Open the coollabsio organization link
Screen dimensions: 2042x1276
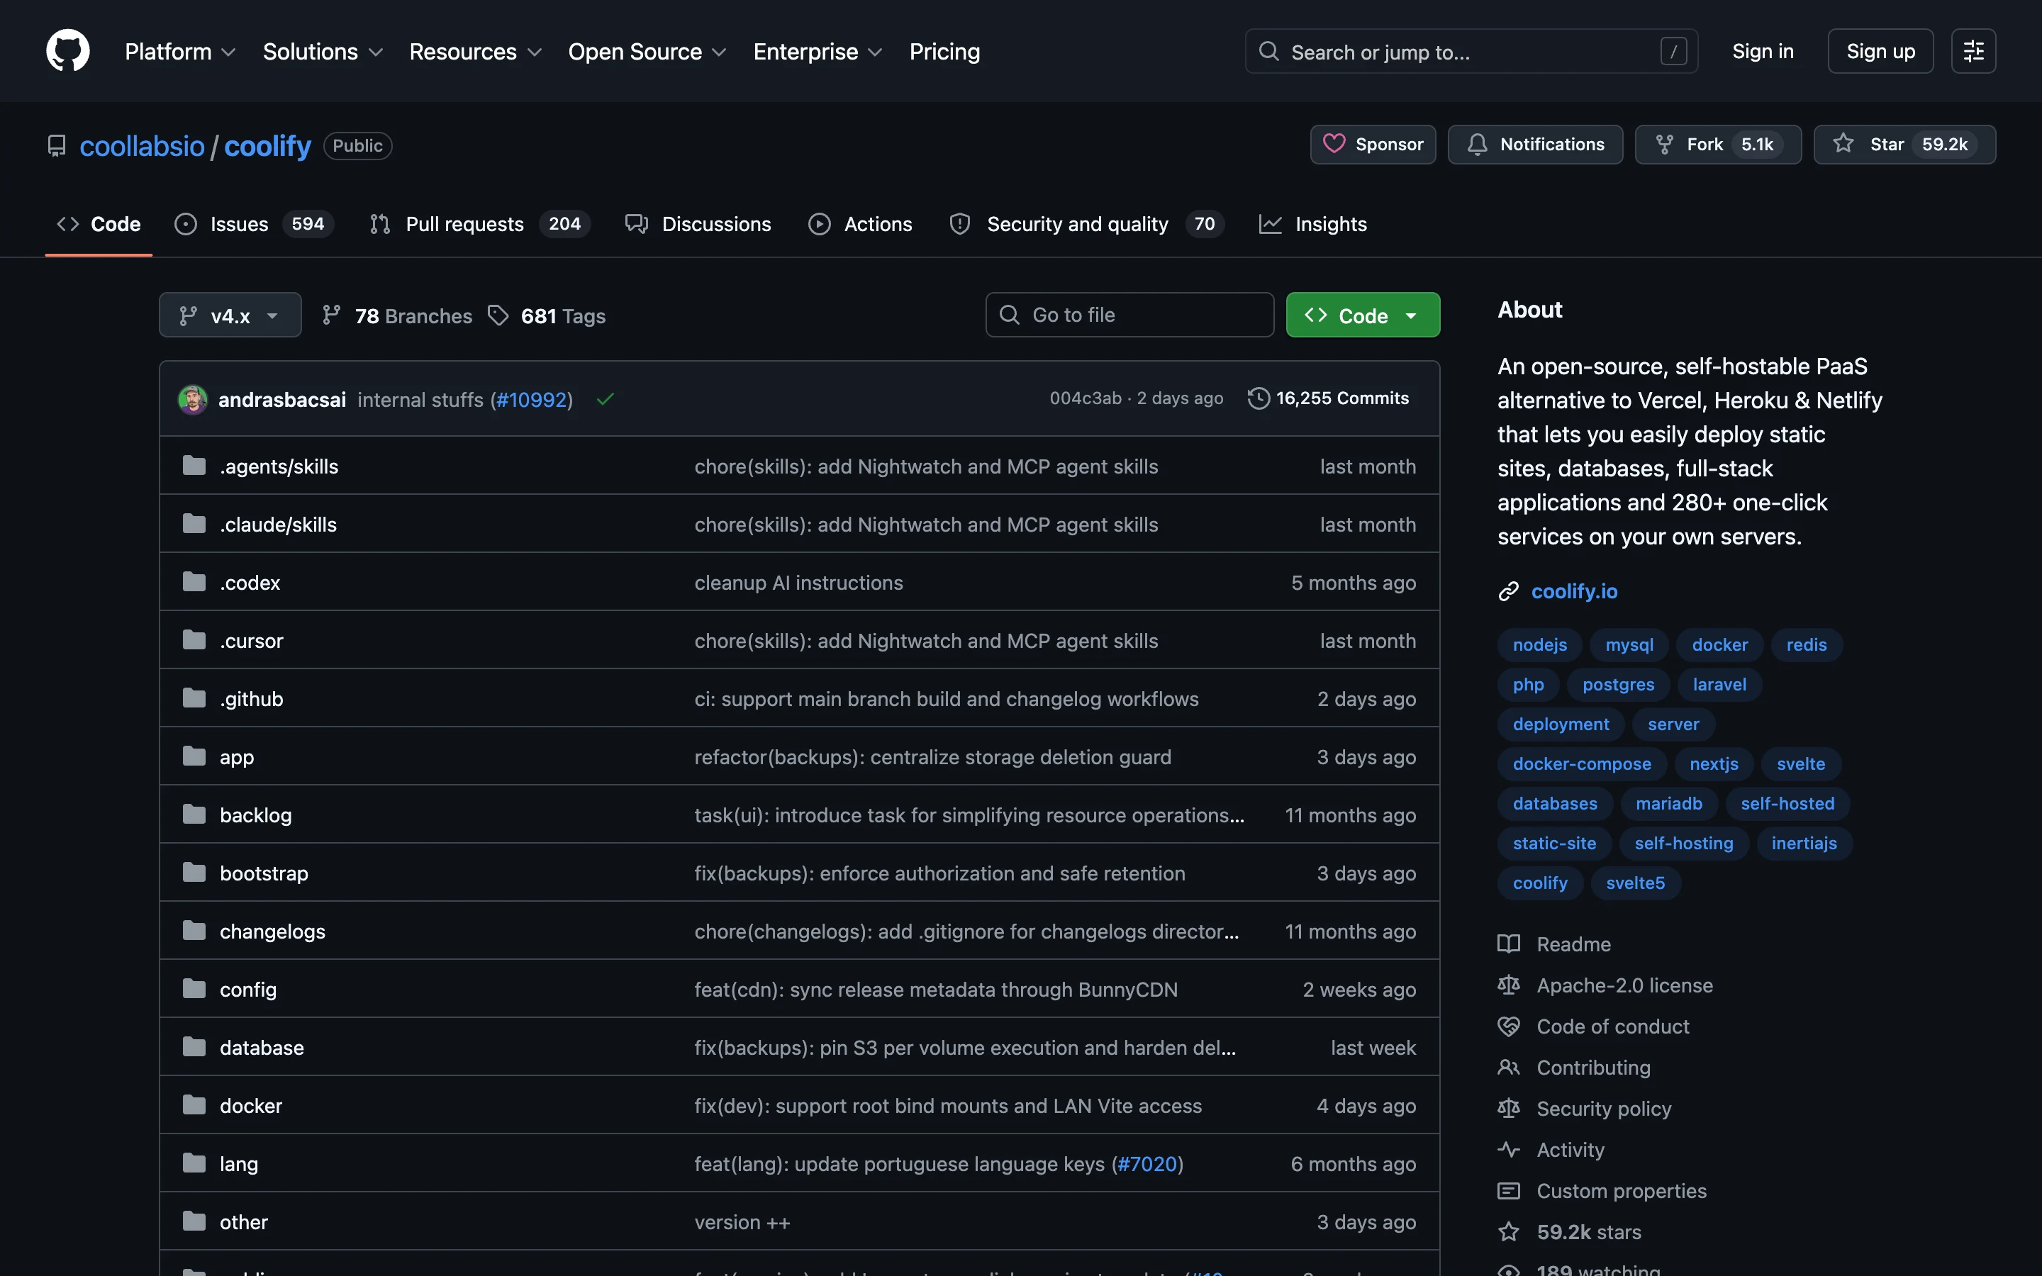(142, 146)
